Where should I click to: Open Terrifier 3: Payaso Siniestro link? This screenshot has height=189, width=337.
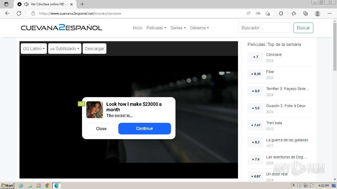point(288,89)
